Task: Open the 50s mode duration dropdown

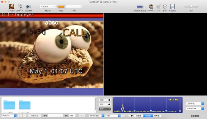Action: point(113,116)
